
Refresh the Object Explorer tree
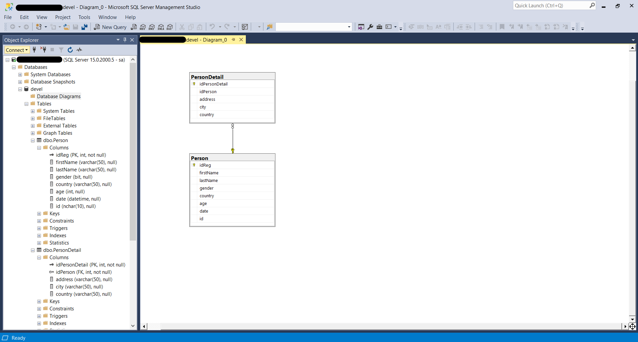click(70, 50)
